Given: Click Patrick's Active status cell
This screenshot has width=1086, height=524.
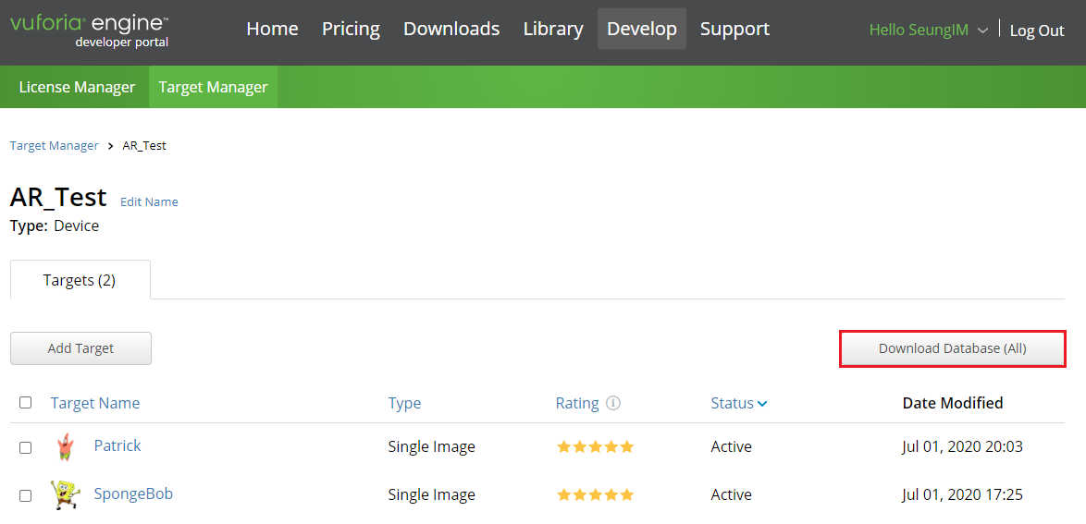Looking at the screenshot, I should point(731,447).
